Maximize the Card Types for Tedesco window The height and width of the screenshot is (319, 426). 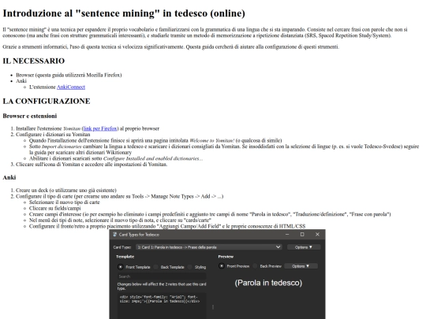[302, 235]
